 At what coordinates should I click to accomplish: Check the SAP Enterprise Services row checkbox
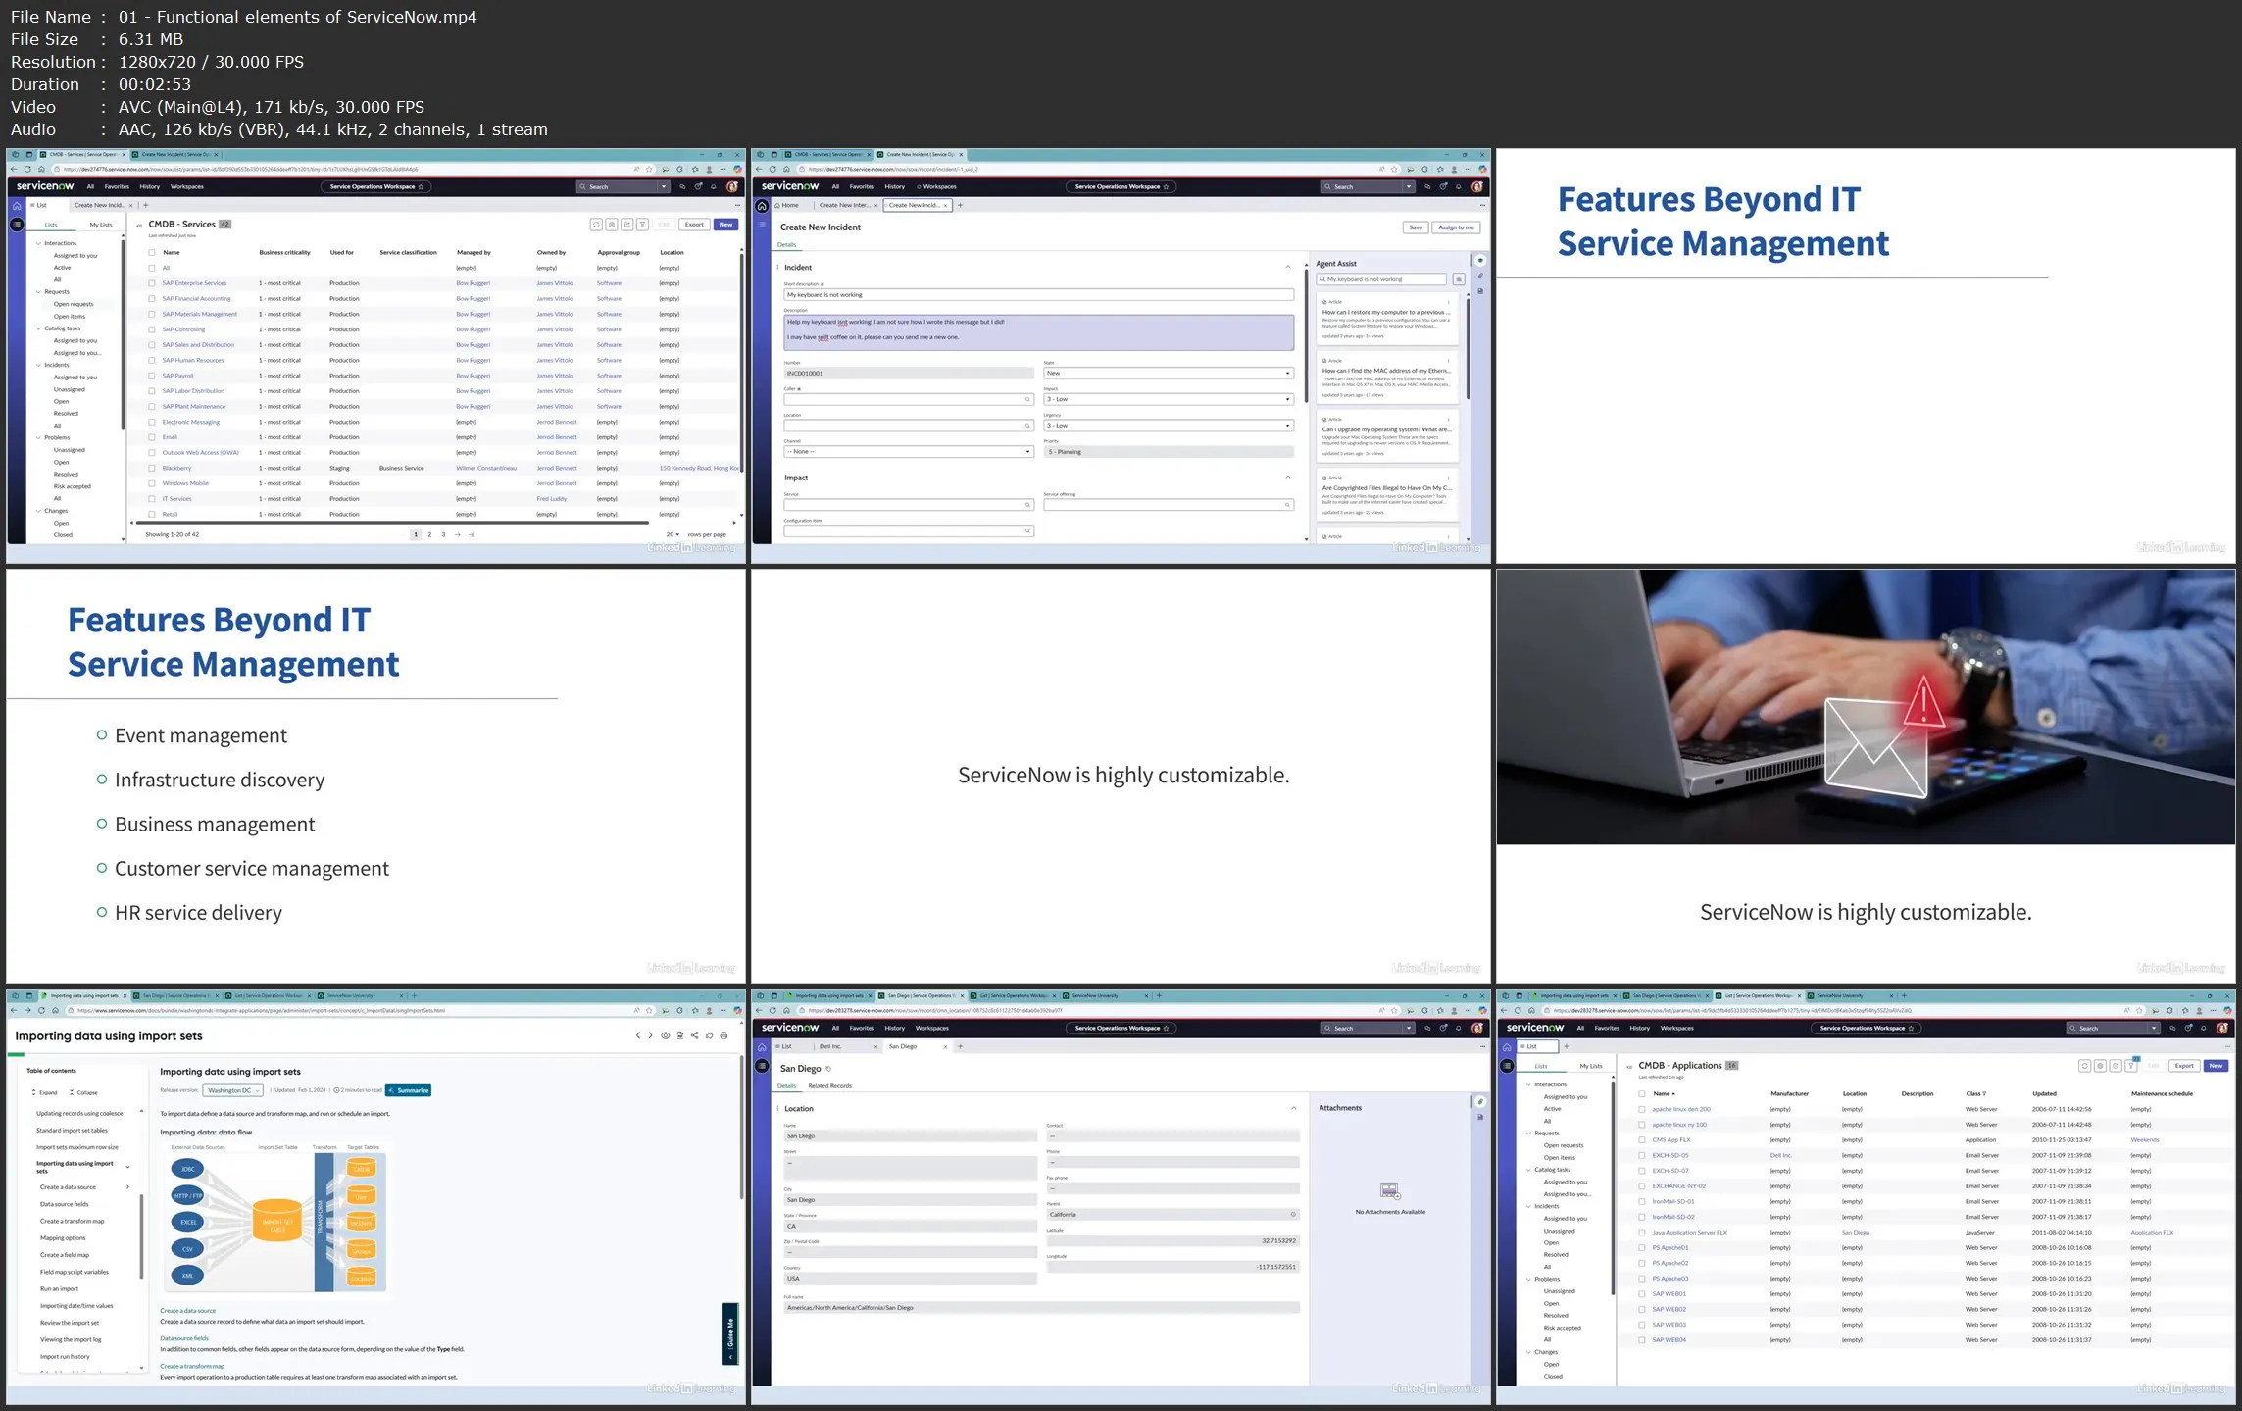(x=152, y=283)
